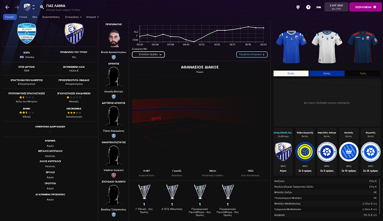Click the Γ' Εθνική trophy icon
This screenshot has height=221, width=383.
tap(144, 191)
